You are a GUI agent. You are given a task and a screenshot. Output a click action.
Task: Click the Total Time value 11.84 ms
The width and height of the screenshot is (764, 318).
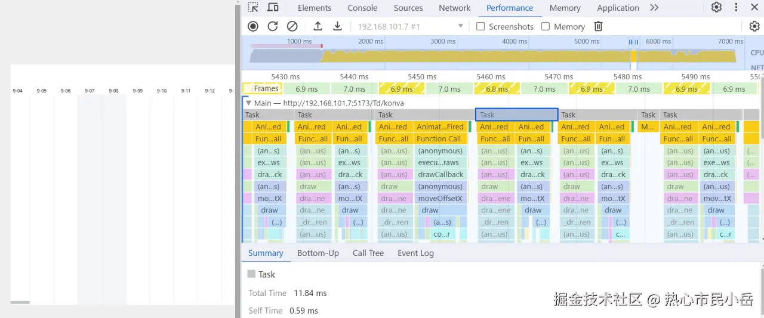310,293
